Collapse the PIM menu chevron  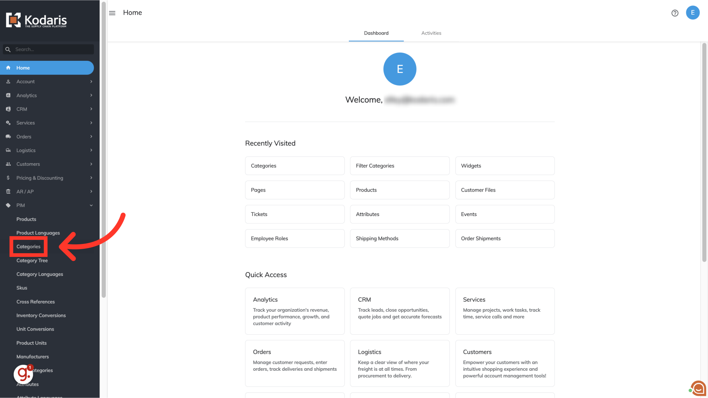click(91, 206)
